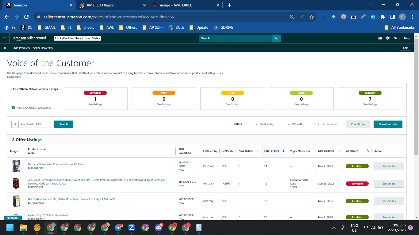This screenshot has width=419, height=235.
Task: Expand the Fulfilled by filter
Action: pyautogui.click(x=264, y=124)
